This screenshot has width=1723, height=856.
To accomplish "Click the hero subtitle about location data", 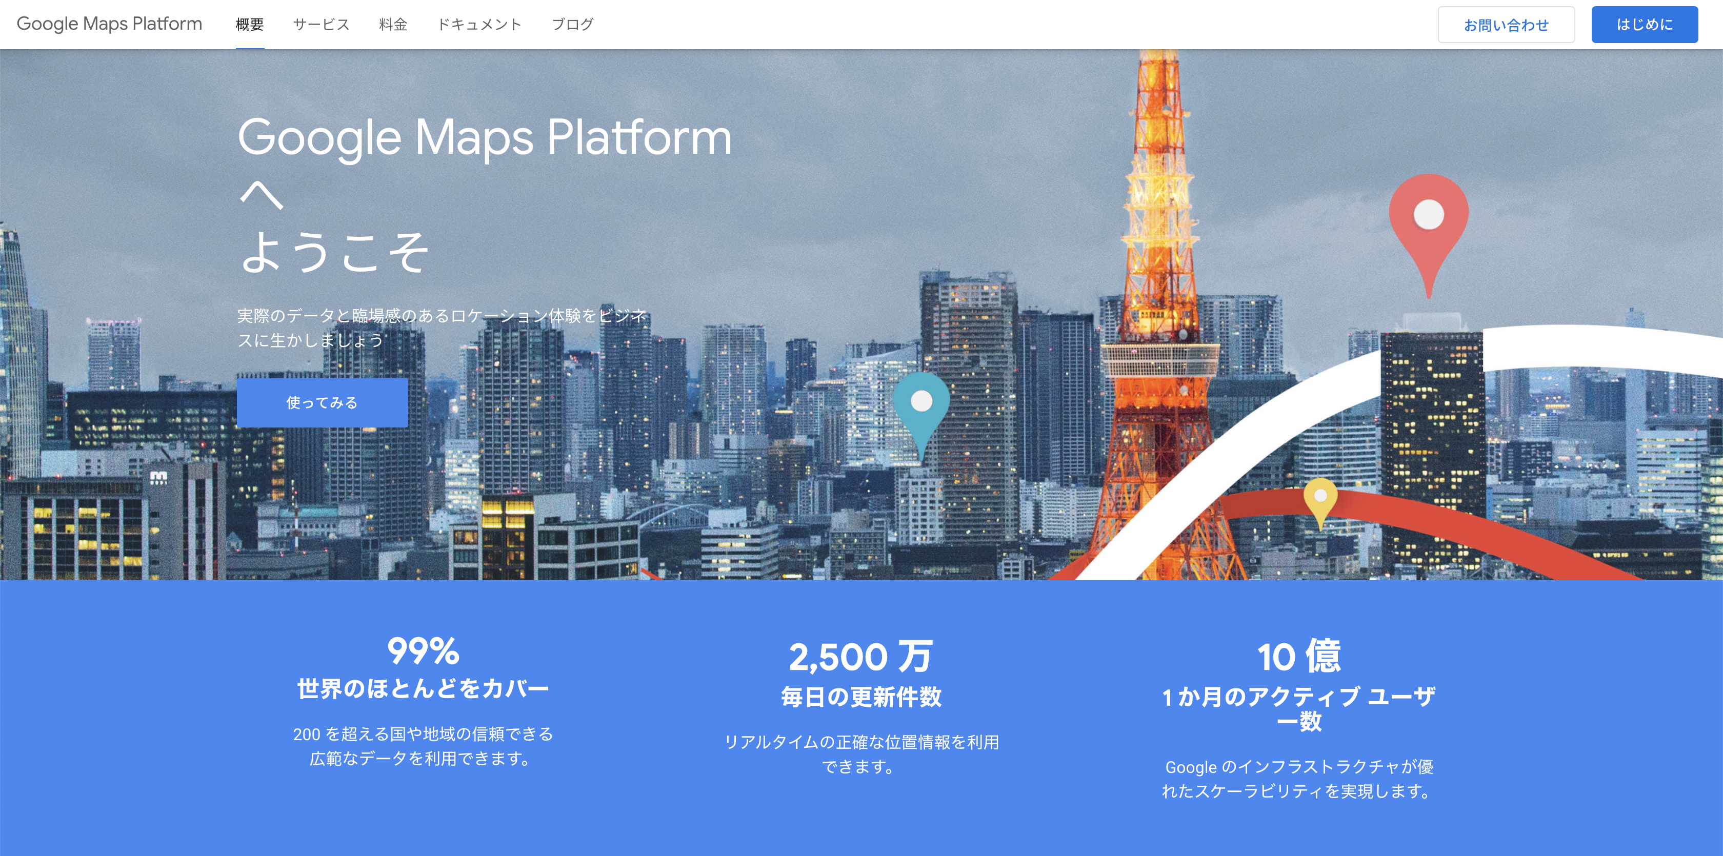I will pyautogui.click(x=442, y=328).
